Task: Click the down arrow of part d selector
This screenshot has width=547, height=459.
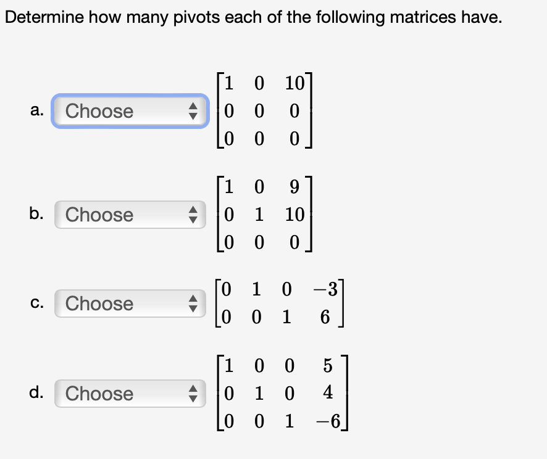Action: (193, 397)
